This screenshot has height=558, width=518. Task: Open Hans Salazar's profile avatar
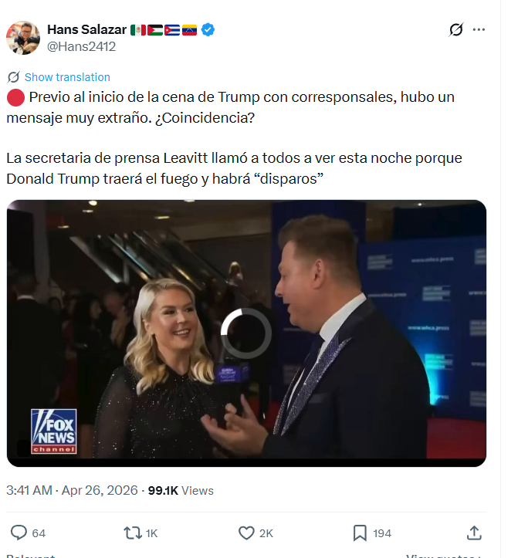(23, 38)
